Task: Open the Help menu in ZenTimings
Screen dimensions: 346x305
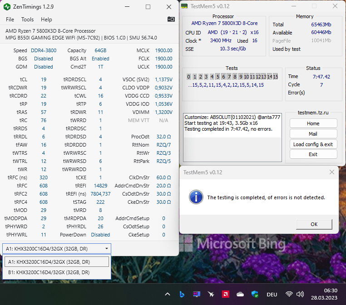Action: (x=46, y=20)
